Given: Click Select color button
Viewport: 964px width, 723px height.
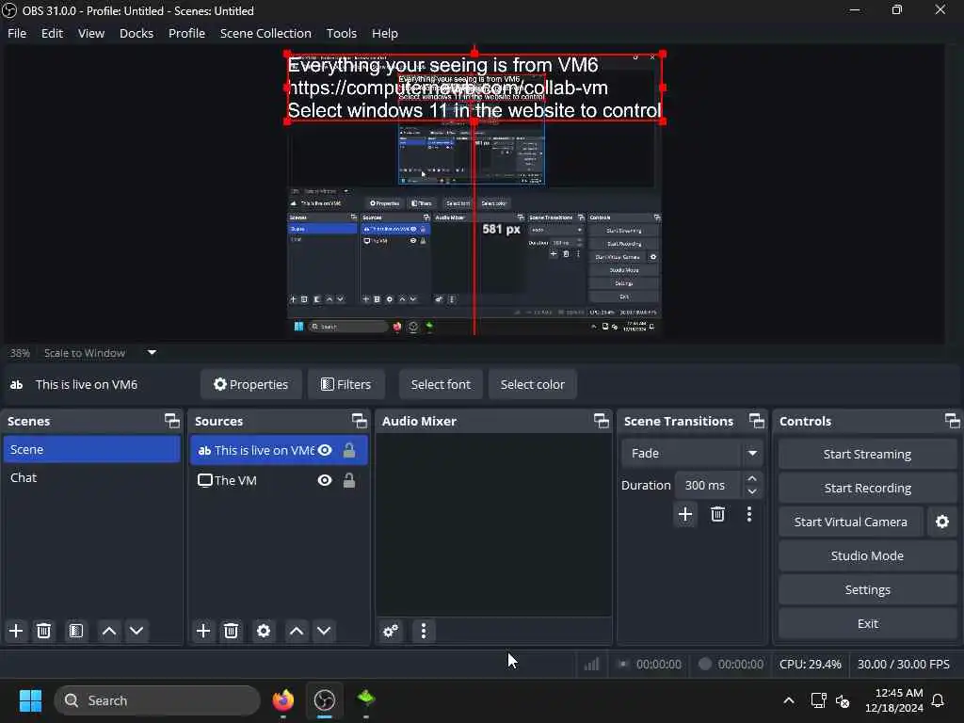Looking at the screenshot, I should 533,384.
